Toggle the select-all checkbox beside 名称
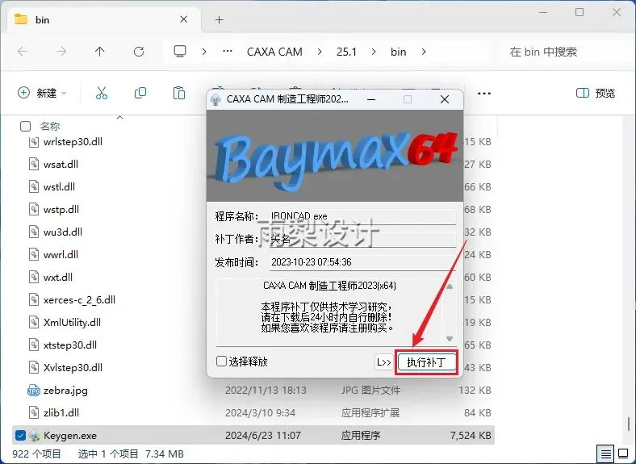The width and height of the screenshot is (636, 464). point(25,127)
